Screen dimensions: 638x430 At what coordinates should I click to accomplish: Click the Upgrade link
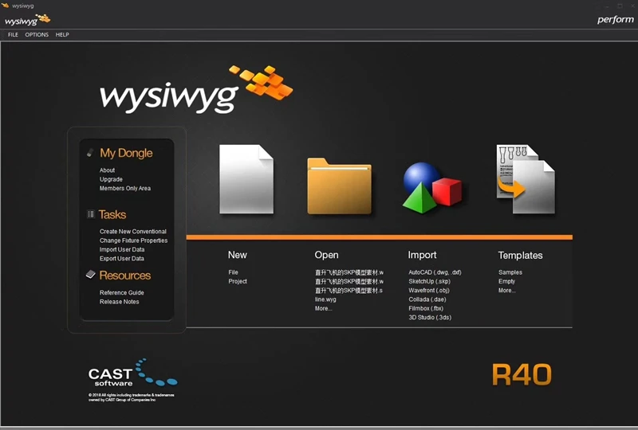pos(111,179)
